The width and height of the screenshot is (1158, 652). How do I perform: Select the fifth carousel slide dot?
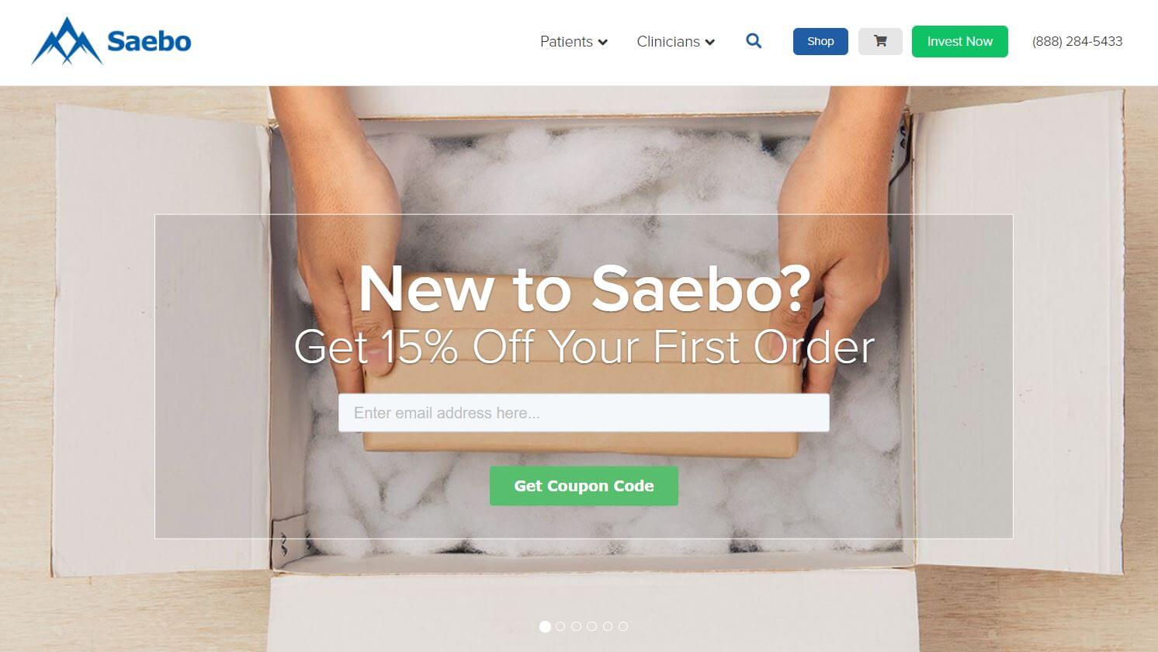point(608,626)
